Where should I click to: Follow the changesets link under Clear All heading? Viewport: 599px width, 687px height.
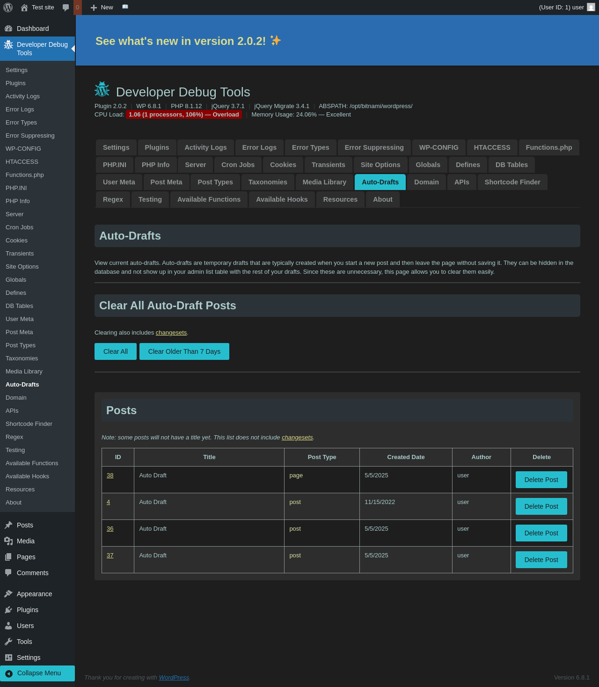click(171, 333)
